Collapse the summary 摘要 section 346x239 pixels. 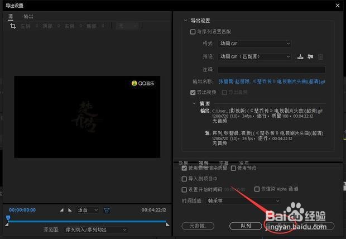pyautogui.click(x=194, y=103)
